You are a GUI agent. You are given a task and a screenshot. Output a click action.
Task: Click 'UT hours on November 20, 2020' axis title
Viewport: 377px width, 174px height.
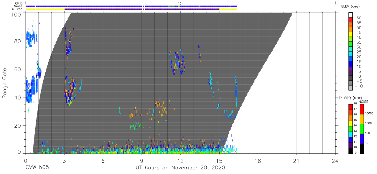point(181,168)
